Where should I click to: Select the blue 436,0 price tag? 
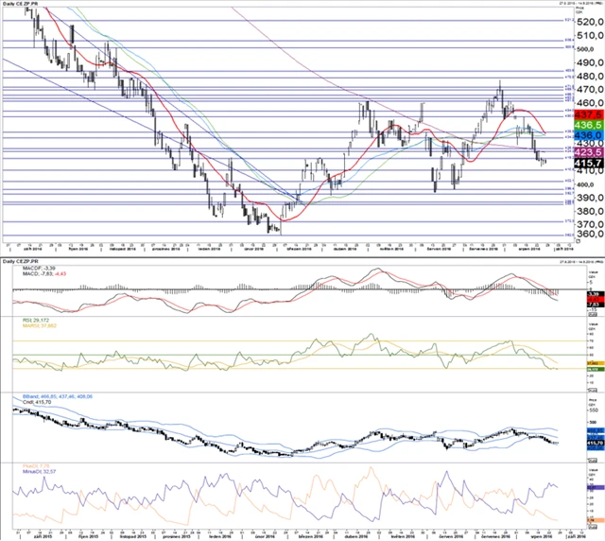coord(589,136)
